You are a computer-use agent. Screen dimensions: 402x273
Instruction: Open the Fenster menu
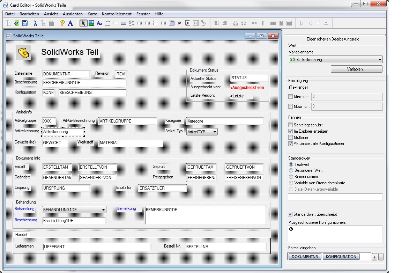(x=143, y=14)
